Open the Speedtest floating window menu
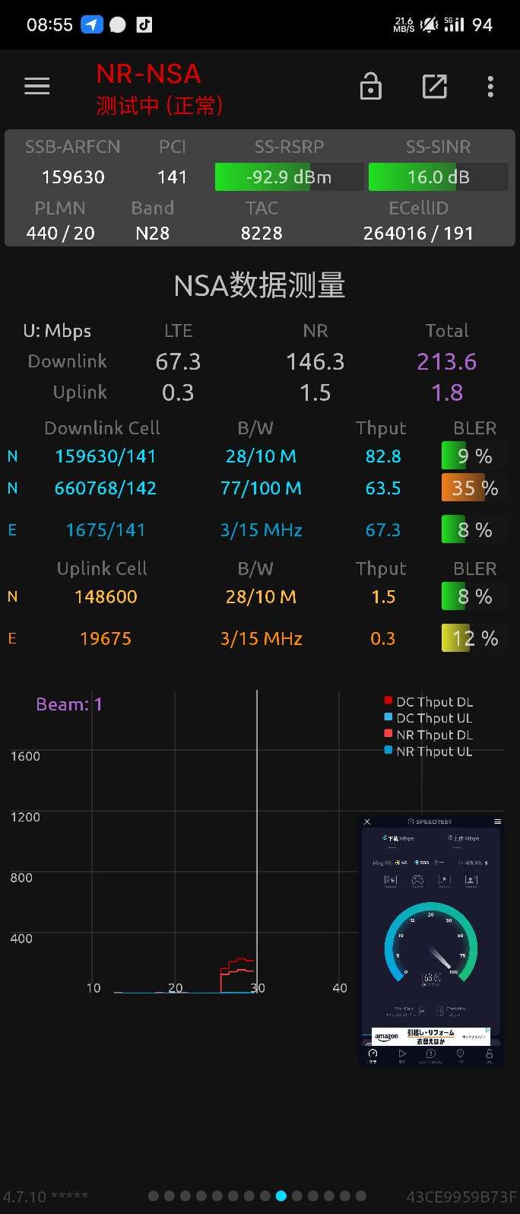The image size is (520, 1214). (x=497, y=822)
